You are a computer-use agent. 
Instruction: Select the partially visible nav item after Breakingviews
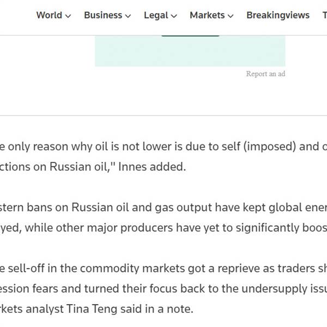[325, 15]
